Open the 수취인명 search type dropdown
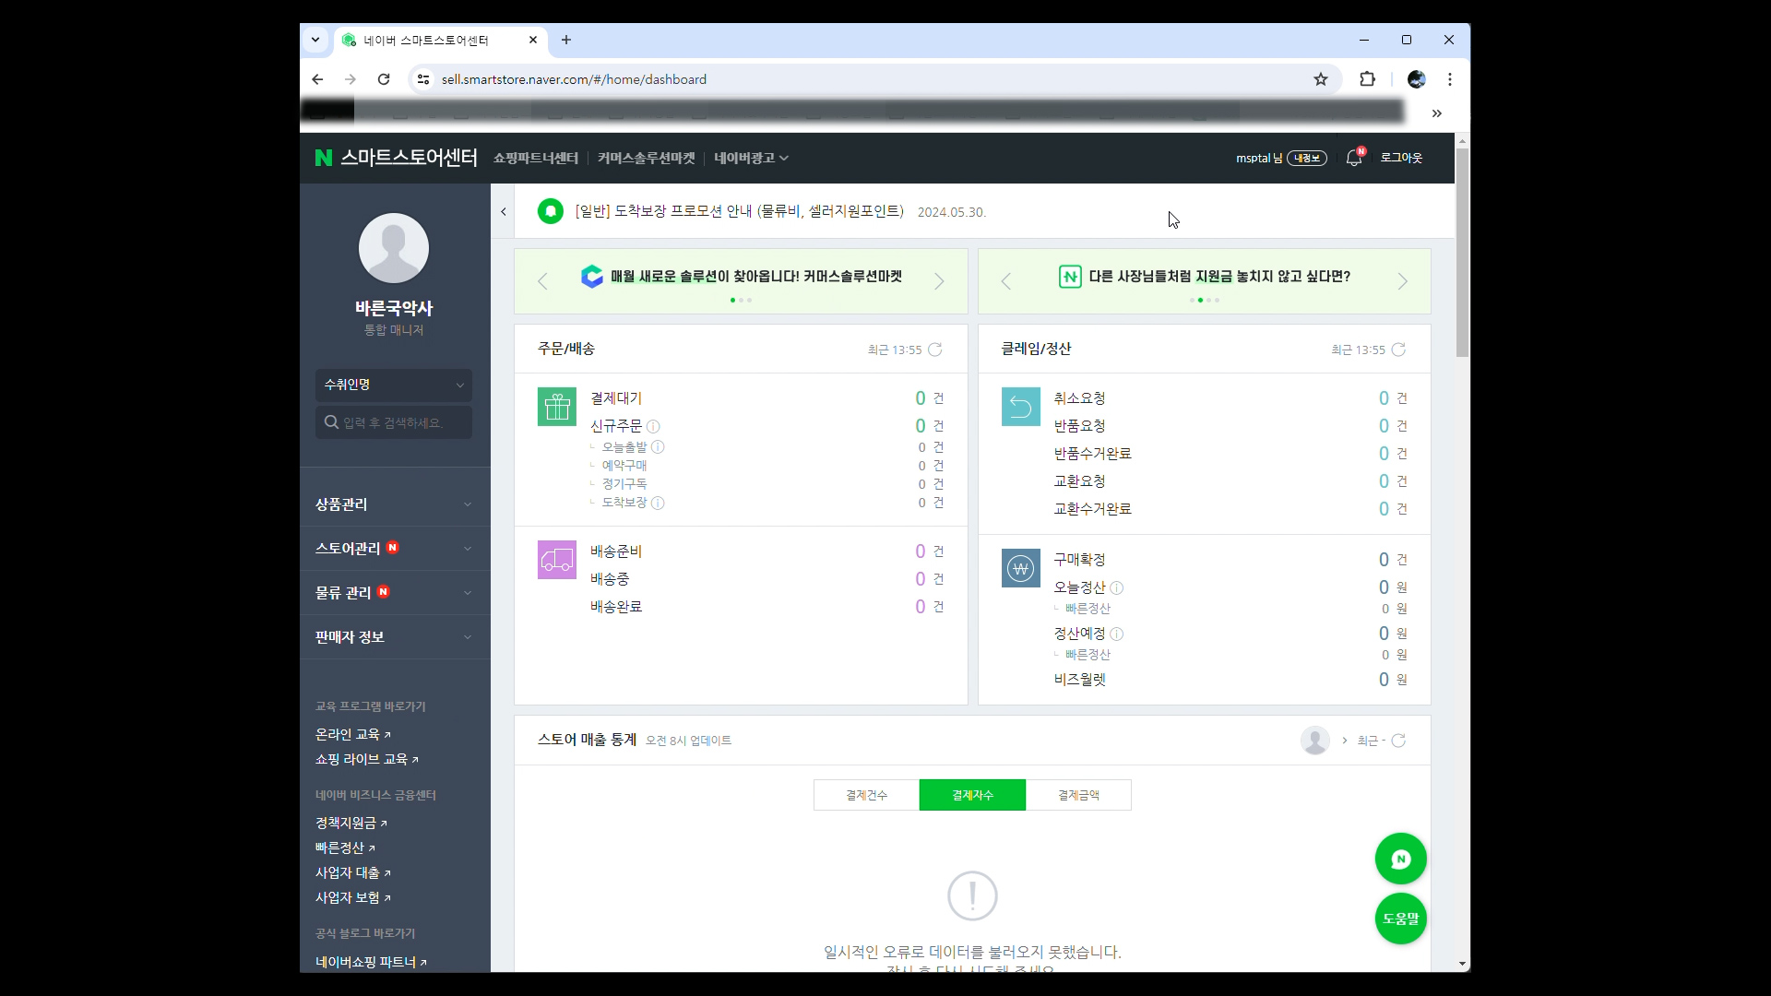This screenshot has width=1771, height=996. [x=394, y=385]
